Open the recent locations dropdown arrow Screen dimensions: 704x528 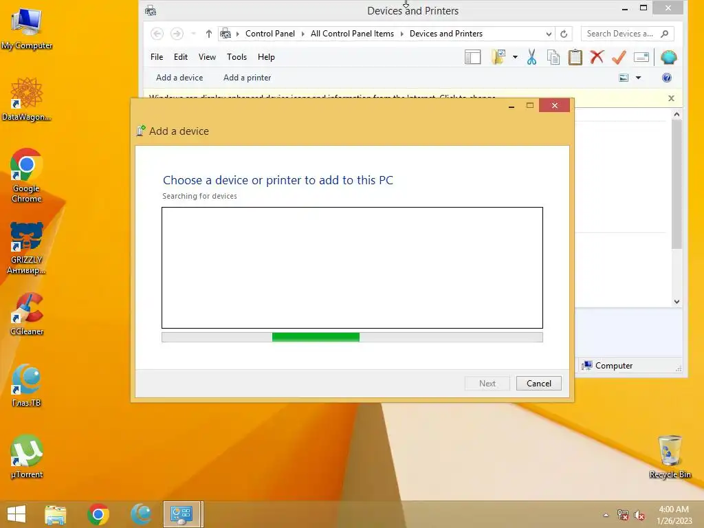[x=193, y=34]
